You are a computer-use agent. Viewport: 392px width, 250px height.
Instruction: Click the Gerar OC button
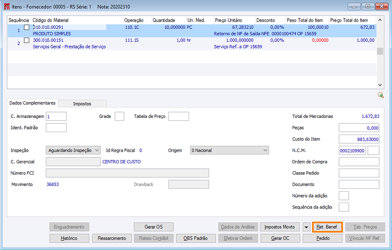click(x=280, y=238)
